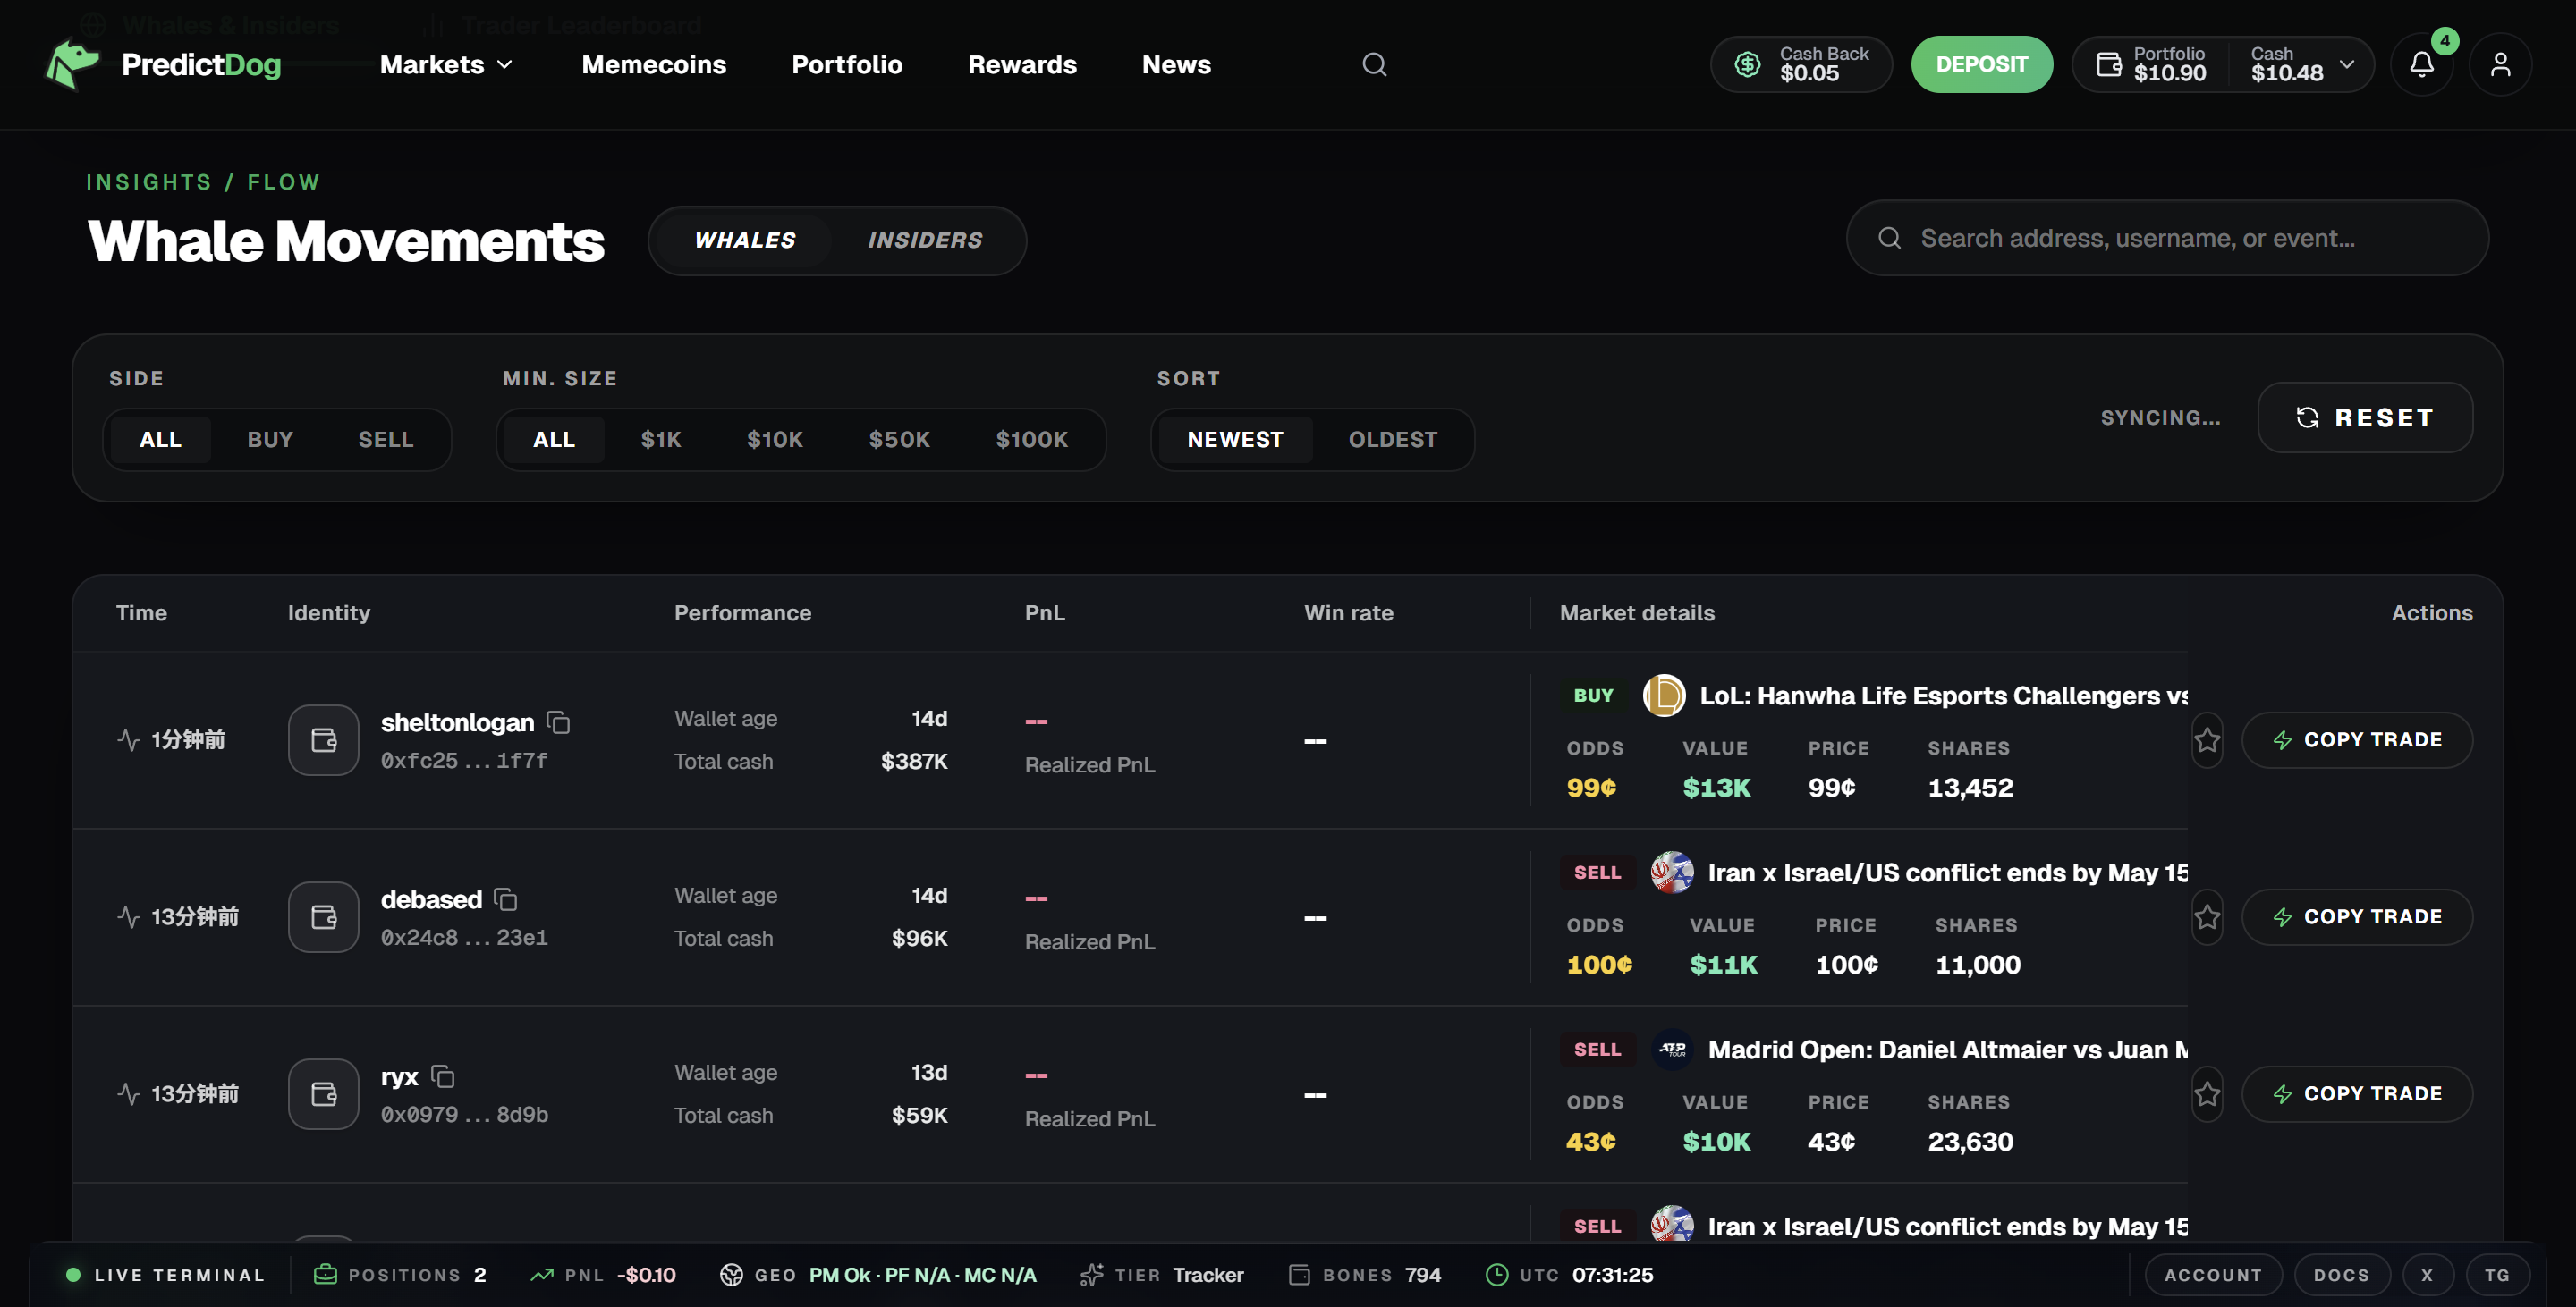Click the Hanwha Life Esports market icon
Image resolution: width=2576 pixels, height=1307 pixels.
[x=1664, y=696]
